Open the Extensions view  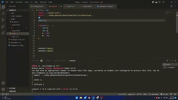point(3,33)
